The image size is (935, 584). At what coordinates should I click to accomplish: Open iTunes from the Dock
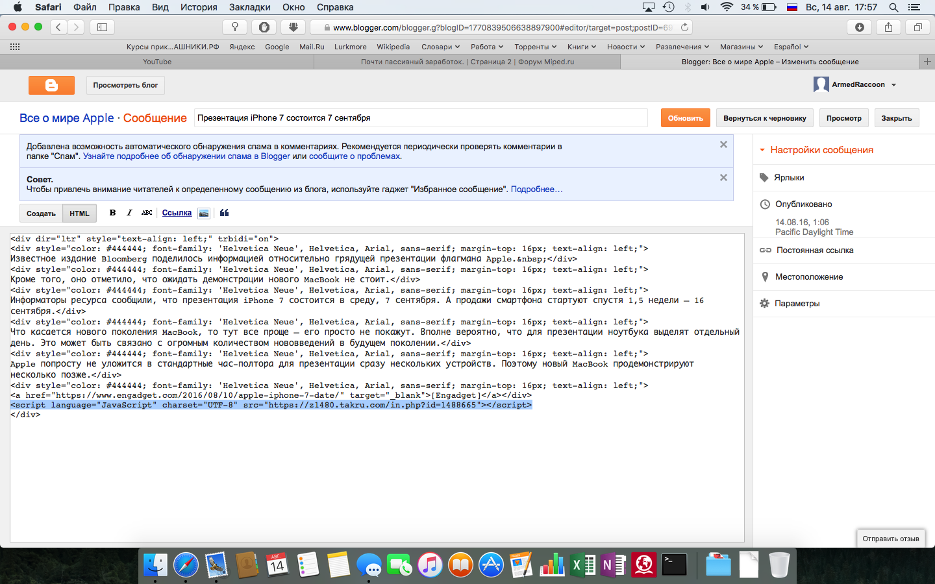[x=430, y=565]
